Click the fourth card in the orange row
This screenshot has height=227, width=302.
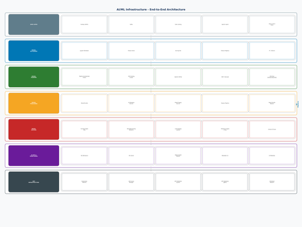225,103
